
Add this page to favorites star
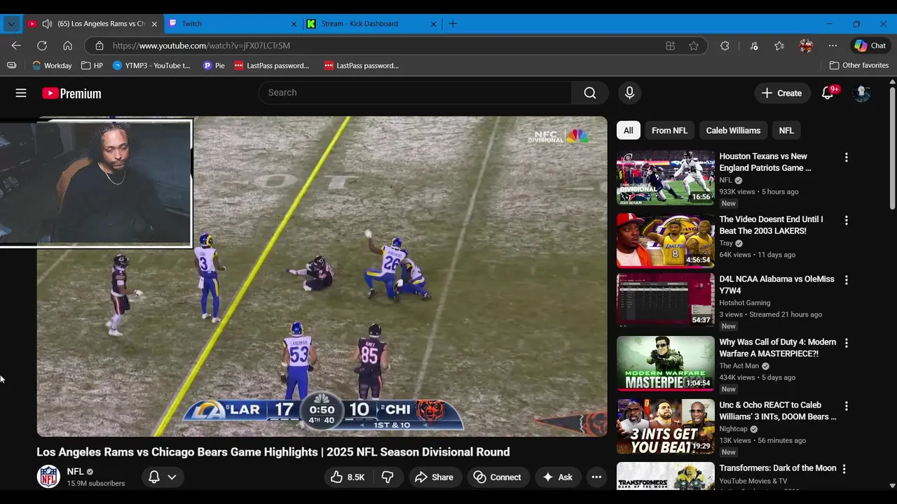point(694,45)
